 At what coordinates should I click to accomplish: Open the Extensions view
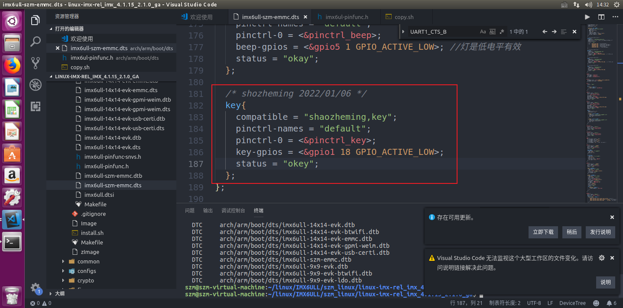click(x=36, y=106)
